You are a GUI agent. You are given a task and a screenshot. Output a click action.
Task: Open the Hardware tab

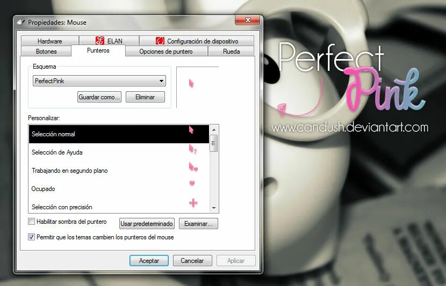point(50,41)
